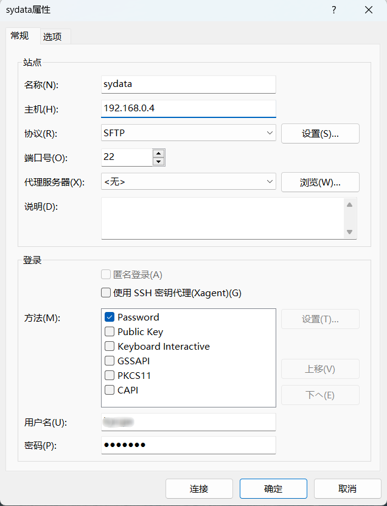Click the 浏览(W)... button
This screenshot has height=506, width=387.
point(320,182)
